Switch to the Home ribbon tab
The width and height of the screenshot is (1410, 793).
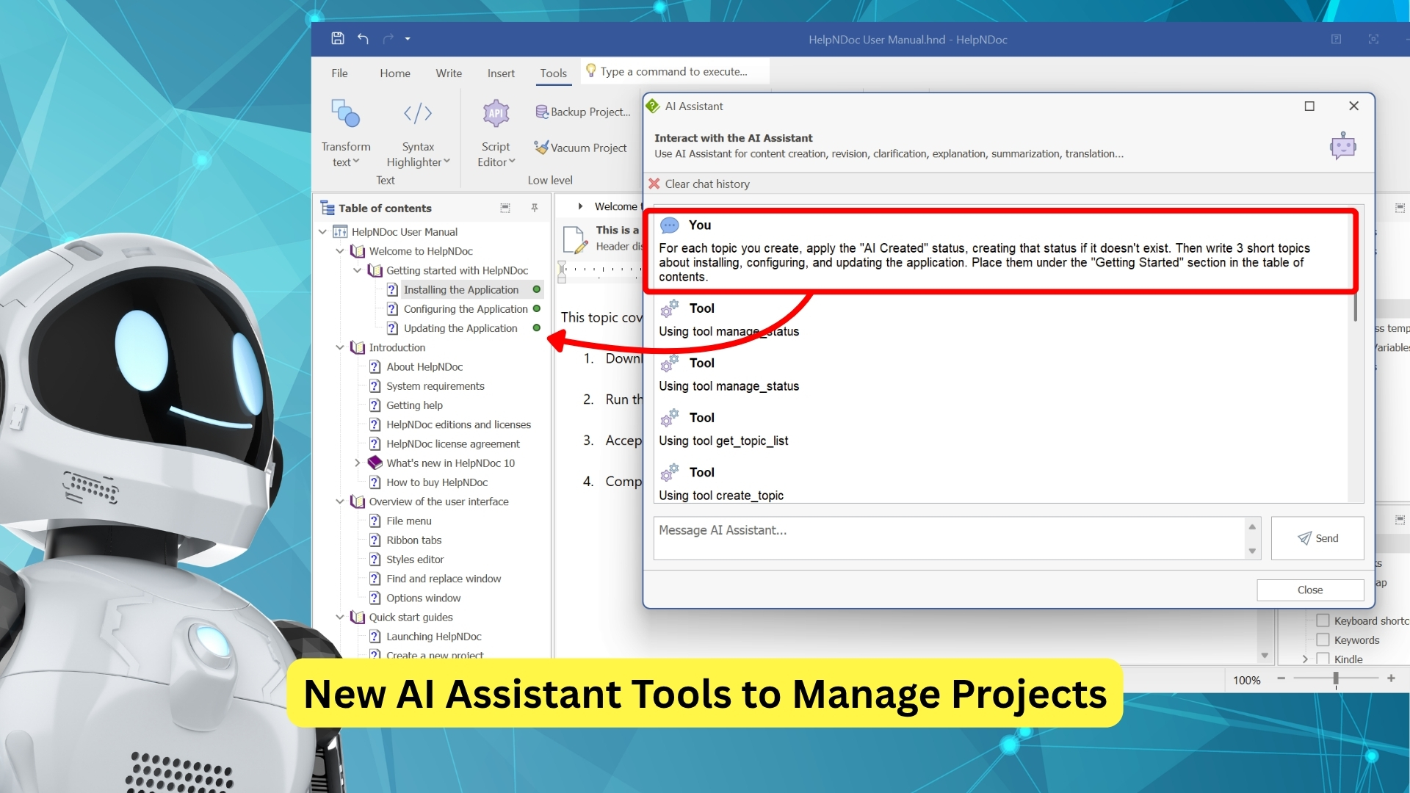coord(395,73)
